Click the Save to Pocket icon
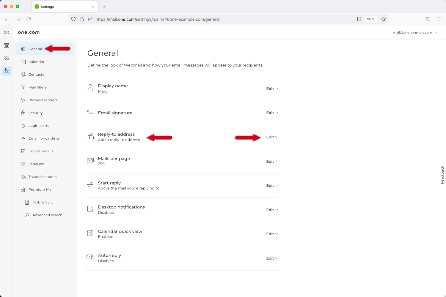The width and height of the screenshot is (446, 297). (428, 19)
